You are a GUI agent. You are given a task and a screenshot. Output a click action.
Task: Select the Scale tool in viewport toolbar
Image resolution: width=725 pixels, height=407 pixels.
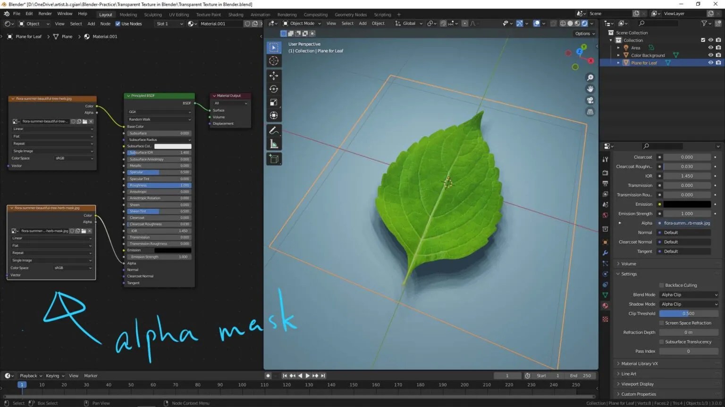click(274, 102)
